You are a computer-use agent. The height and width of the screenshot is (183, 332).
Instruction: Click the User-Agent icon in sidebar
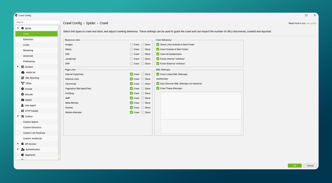tap(23, 105)
